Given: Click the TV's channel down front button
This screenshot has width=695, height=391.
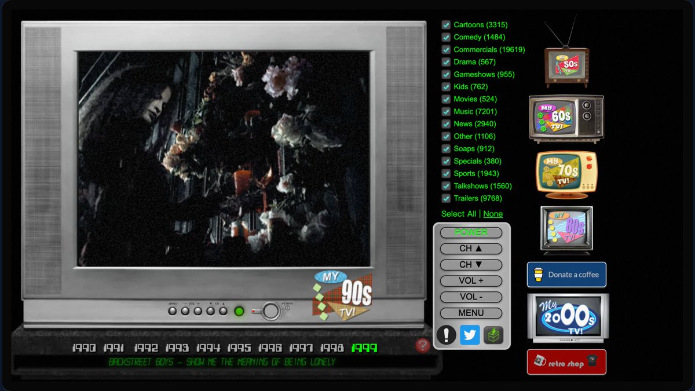Looking at the screenshot, I should tap(211, 311).
